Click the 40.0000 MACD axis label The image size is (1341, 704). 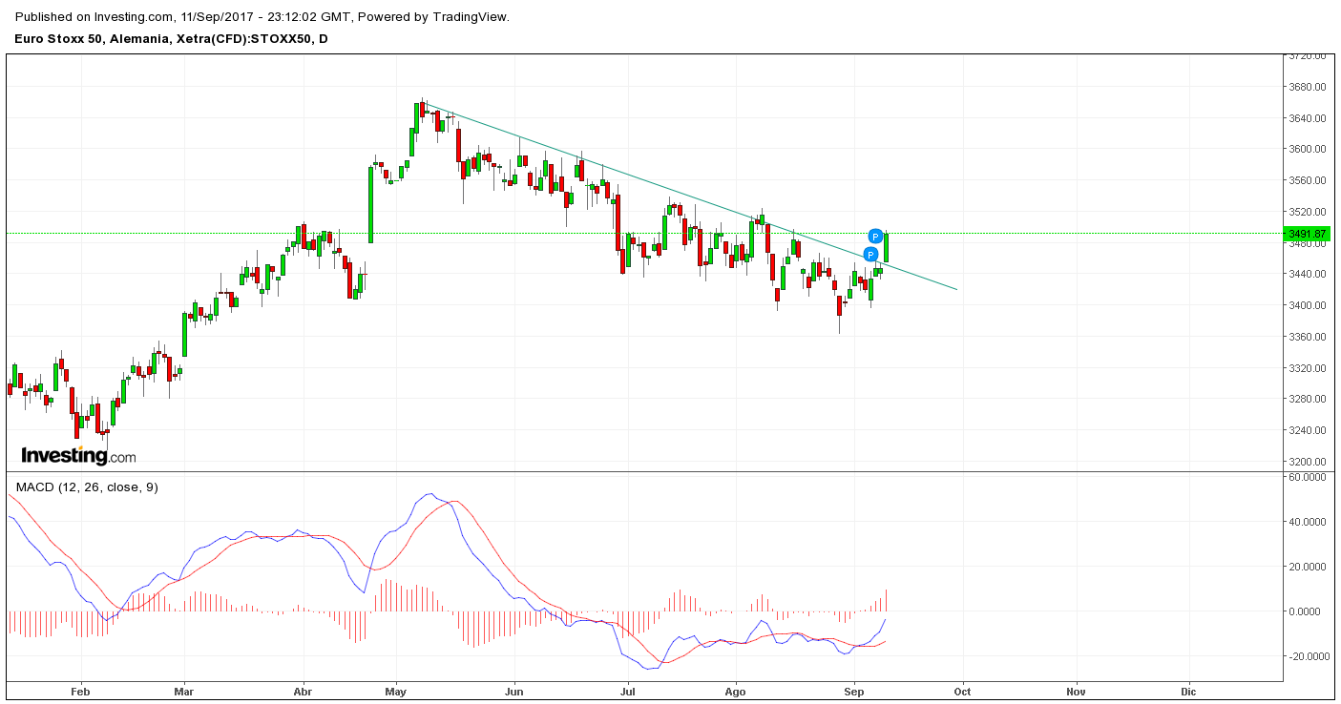pos(1310,522)
